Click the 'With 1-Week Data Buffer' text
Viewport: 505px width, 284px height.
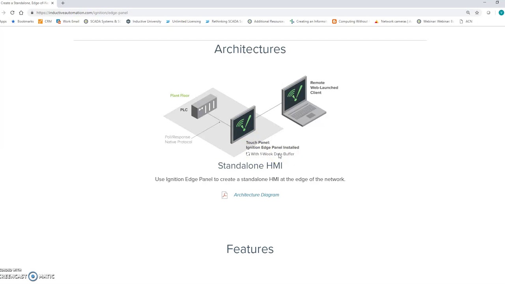point(273,154)
